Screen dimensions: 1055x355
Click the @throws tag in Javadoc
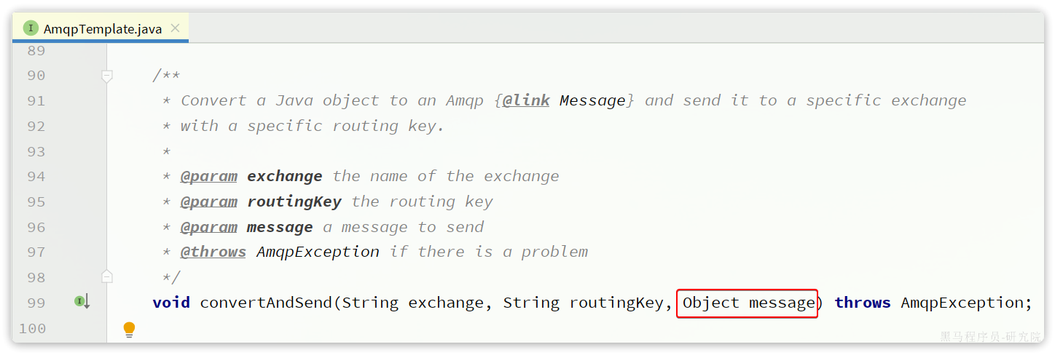click(x=213, y=252)
